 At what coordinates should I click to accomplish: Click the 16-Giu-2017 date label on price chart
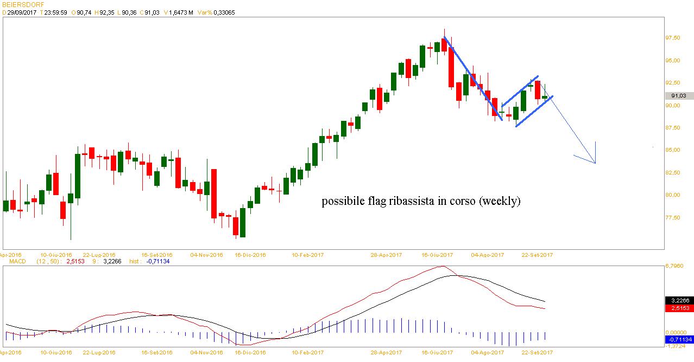(x=438, y=254)
